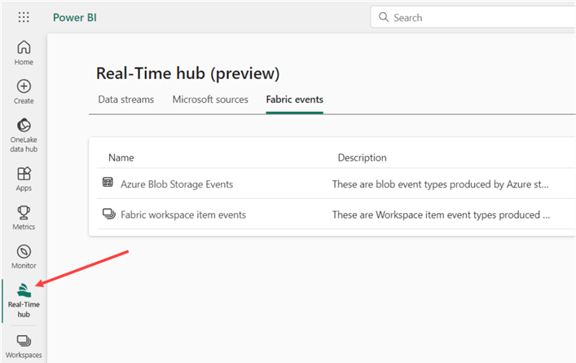The height and width of the screenshot is (363, 576).
Task: Click 'These are blob event types' description
Action: click(x=441, y=184)
